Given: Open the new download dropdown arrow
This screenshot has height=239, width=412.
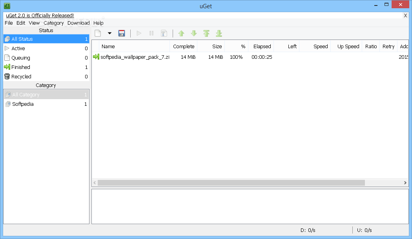Looking at the screenshot, I should tap(109, 33).
